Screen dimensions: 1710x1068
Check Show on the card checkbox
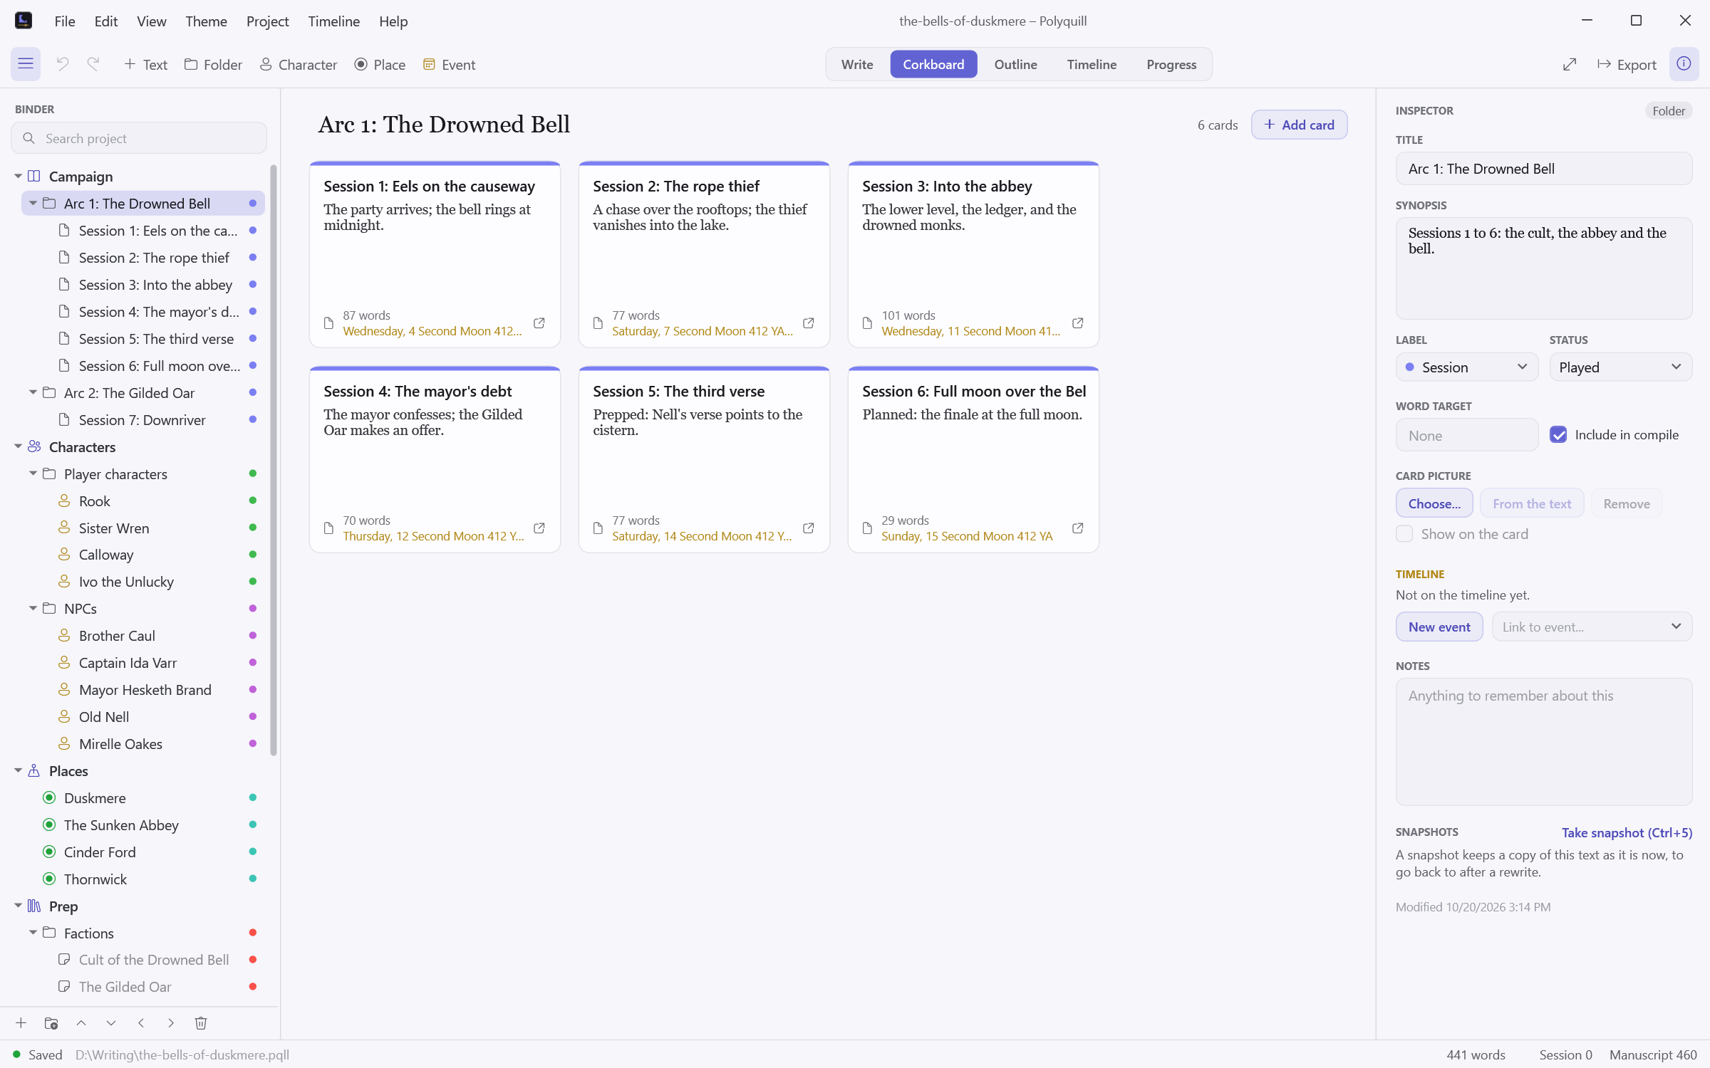1404,534
